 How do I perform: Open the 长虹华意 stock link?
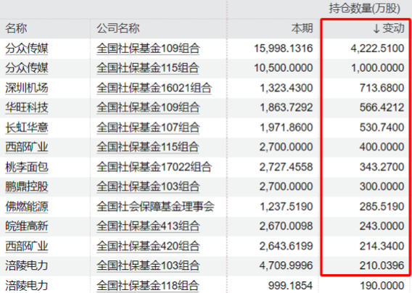point(27,128)
